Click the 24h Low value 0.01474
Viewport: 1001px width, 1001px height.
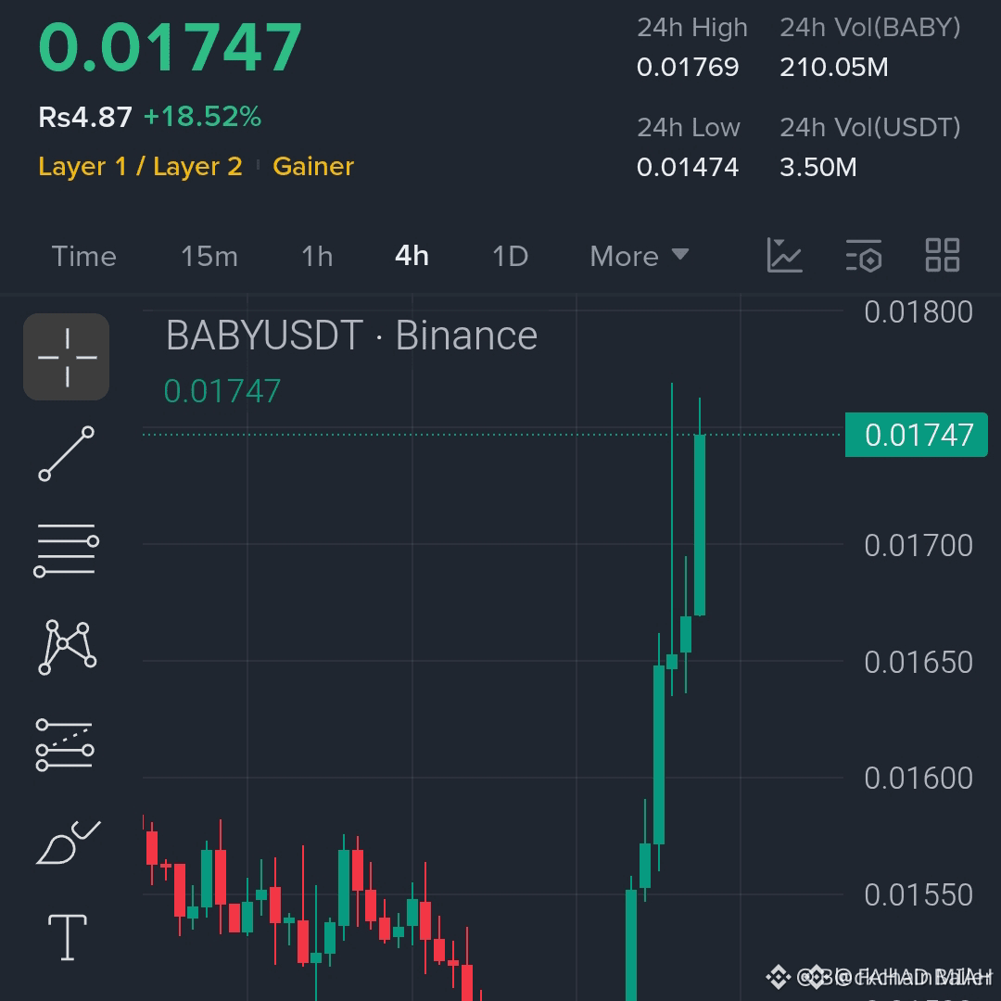pyautogui.click(x=688, y=167)
